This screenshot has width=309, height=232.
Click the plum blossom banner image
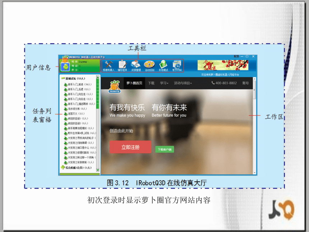tap(223, 65)
